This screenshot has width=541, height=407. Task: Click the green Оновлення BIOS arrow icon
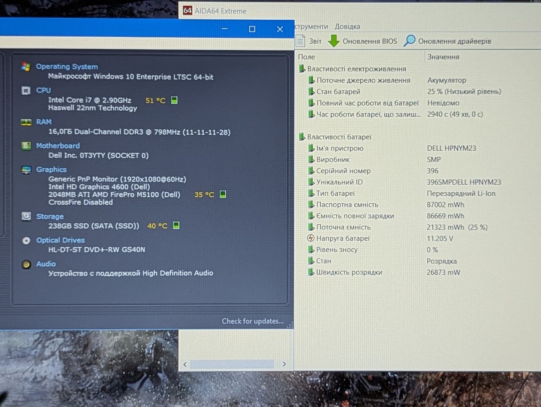[x=334, y=41]
